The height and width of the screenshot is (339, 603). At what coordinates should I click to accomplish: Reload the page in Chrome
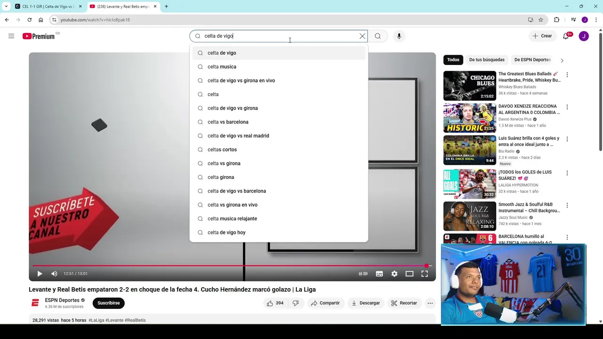coord(29,20)
